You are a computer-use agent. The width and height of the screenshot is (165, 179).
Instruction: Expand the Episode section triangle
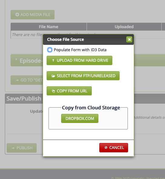coord(16,59)
